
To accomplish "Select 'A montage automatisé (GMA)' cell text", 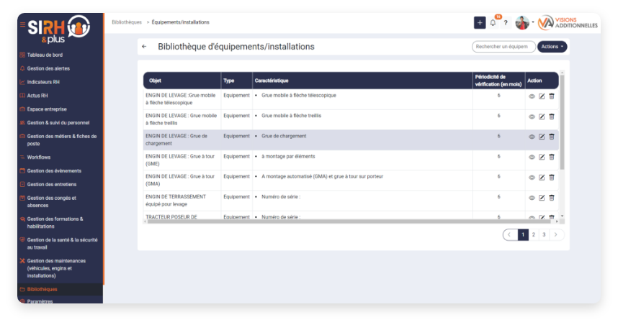I will point(323,177).
